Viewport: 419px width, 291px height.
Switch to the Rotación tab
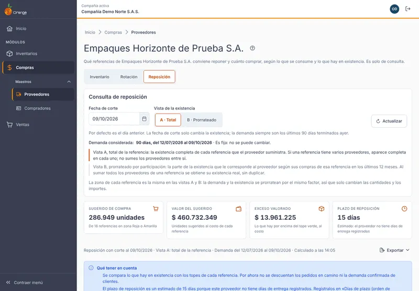[129, 77]
